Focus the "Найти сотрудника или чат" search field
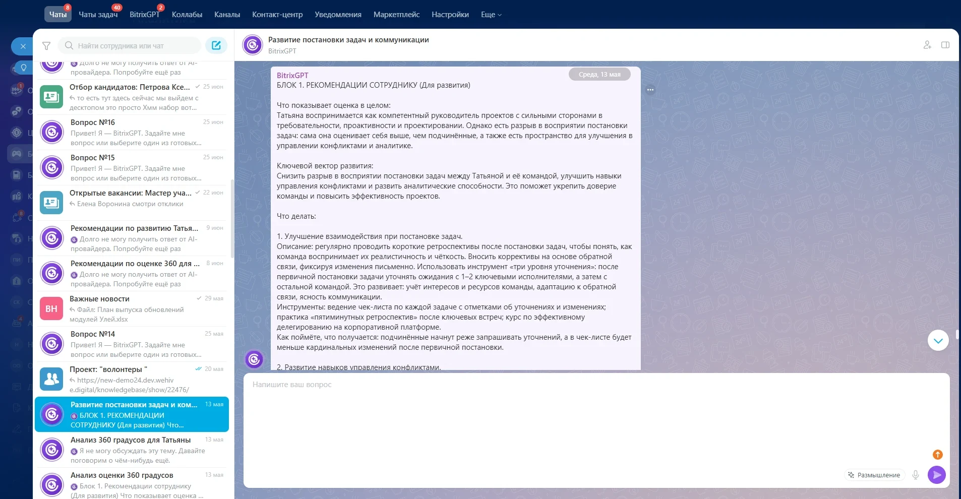961x499 pixels. 130,46
